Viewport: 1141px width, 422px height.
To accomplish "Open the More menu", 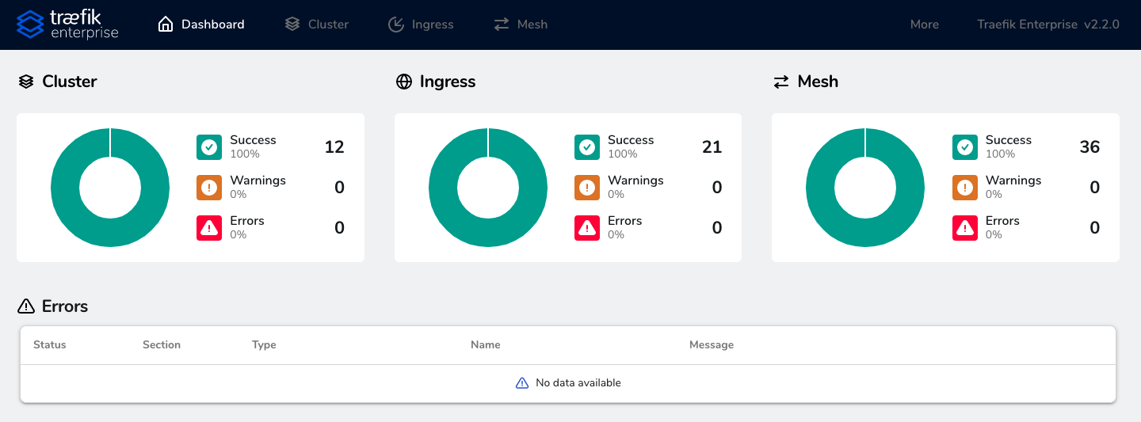I will pos(924,25).
